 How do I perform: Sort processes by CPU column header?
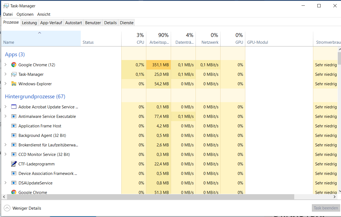(x=134, y=39)
